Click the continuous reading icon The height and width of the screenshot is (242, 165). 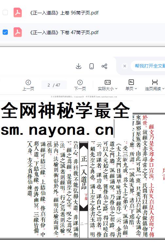155,82
